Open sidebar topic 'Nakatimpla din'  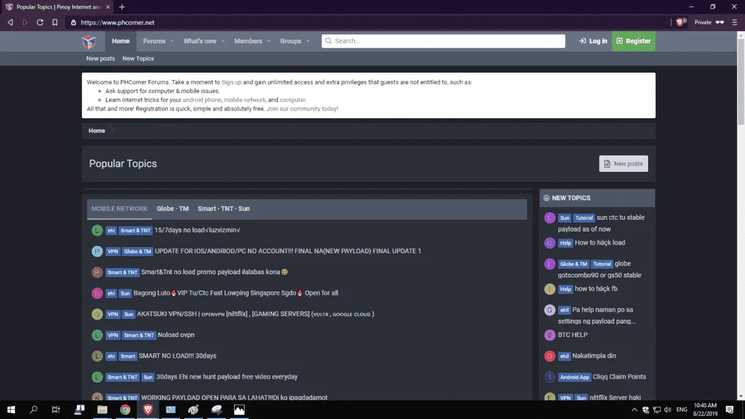click(x=594, y=356)
